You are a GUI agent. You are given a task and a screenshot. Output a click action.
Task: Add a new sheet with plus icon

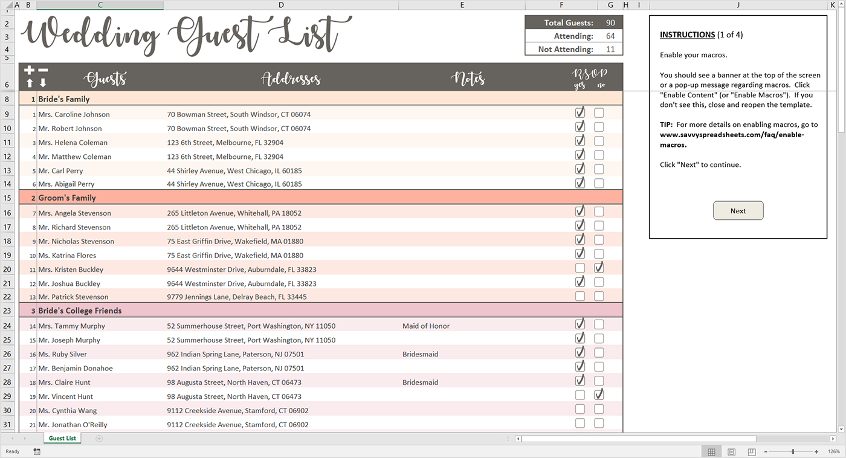[x=99, y=438]
